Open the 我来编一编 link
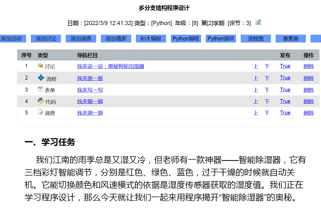 tap(90, 101)
